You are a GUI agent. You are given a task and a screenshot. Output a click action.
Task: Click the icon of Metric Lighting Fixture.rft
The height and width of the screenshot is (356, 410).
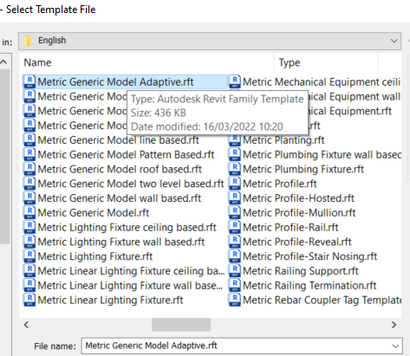(29, 256)
